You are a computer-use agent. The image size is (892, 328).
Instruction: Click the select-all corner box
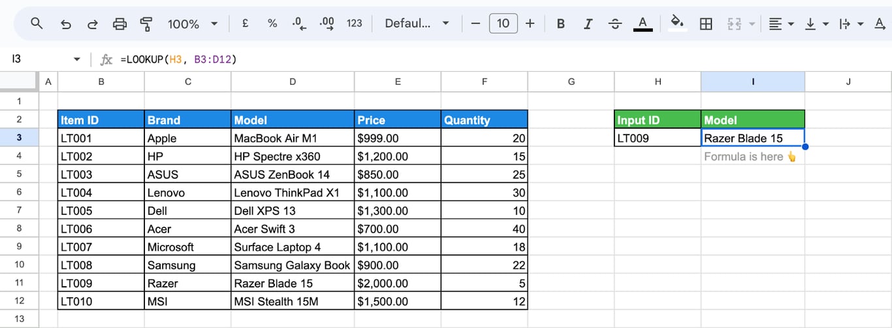(19, 82)
